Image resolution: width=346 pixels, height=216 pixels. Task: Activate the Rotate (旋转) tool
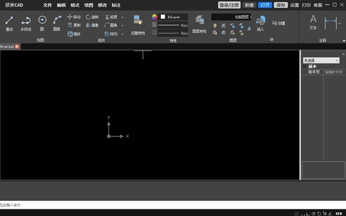click(x=92, y=17)
